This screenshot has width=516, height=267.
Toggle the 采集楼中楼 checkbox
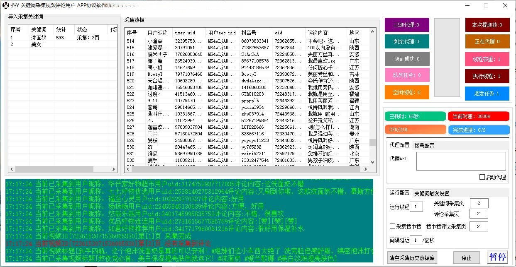(x=392, y=226)
